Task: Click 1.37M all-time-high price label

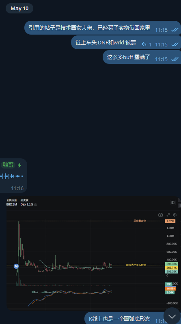Action: click(170, 221)
